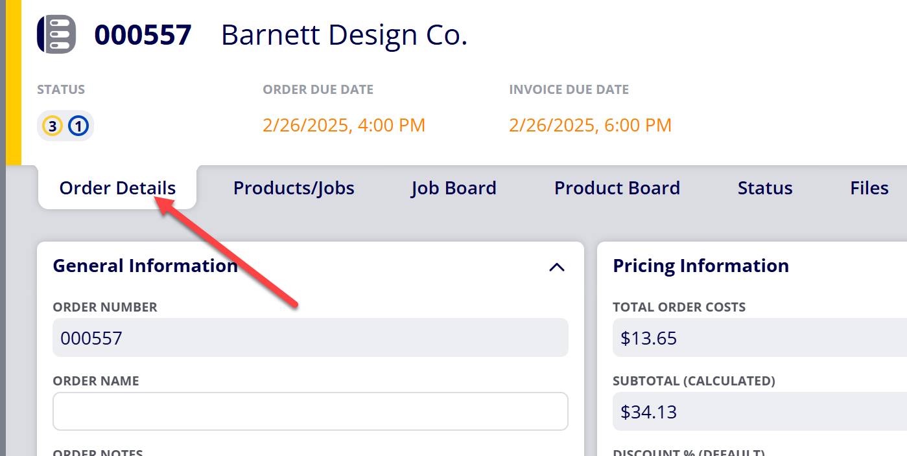Collapse the General Information section chevron
The image size is (907, 456).
click(557, 267)
